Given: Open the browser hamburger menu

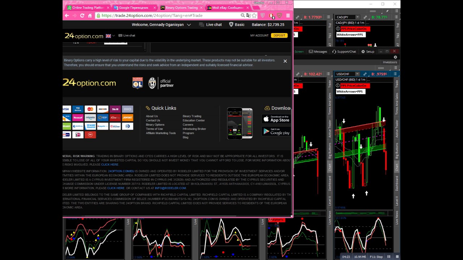Looking at the screenshot, I should (288, 16).
